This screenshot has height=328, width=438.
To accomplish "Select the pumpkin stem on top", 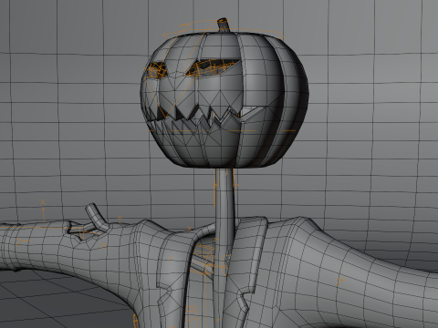I will [224, 25].
